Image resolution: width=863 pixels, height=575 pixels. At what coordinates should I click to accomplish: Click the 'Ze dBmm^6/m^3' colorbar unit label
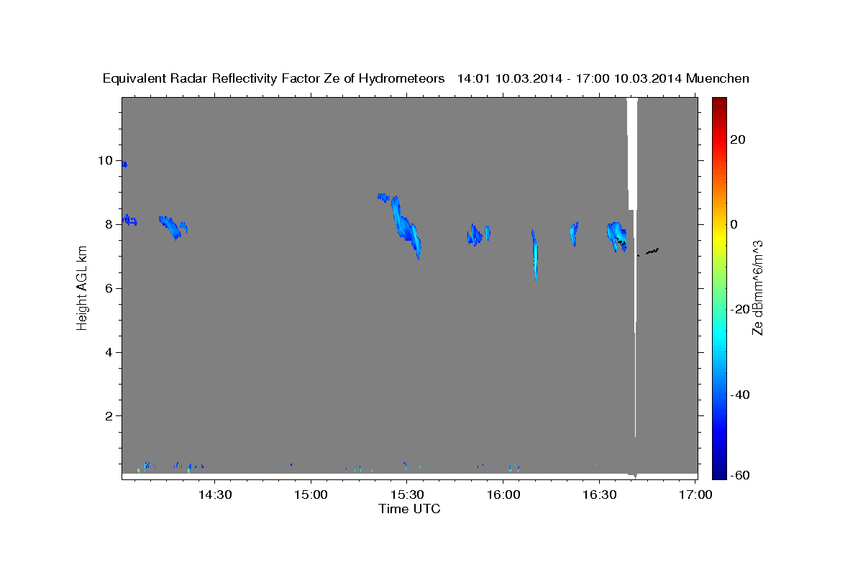757,287
